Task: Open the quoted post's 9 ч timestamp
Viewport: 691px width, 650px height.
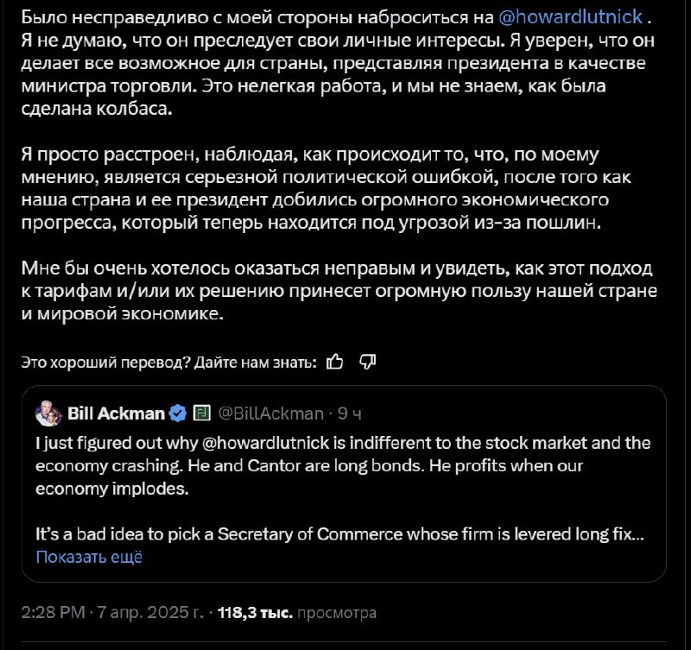Action: pyautogui.click(x=350, y=413)
